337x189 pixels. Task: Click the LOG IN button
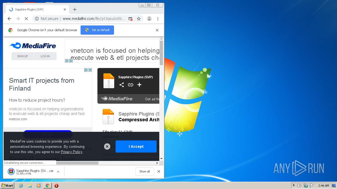[45, 56]
